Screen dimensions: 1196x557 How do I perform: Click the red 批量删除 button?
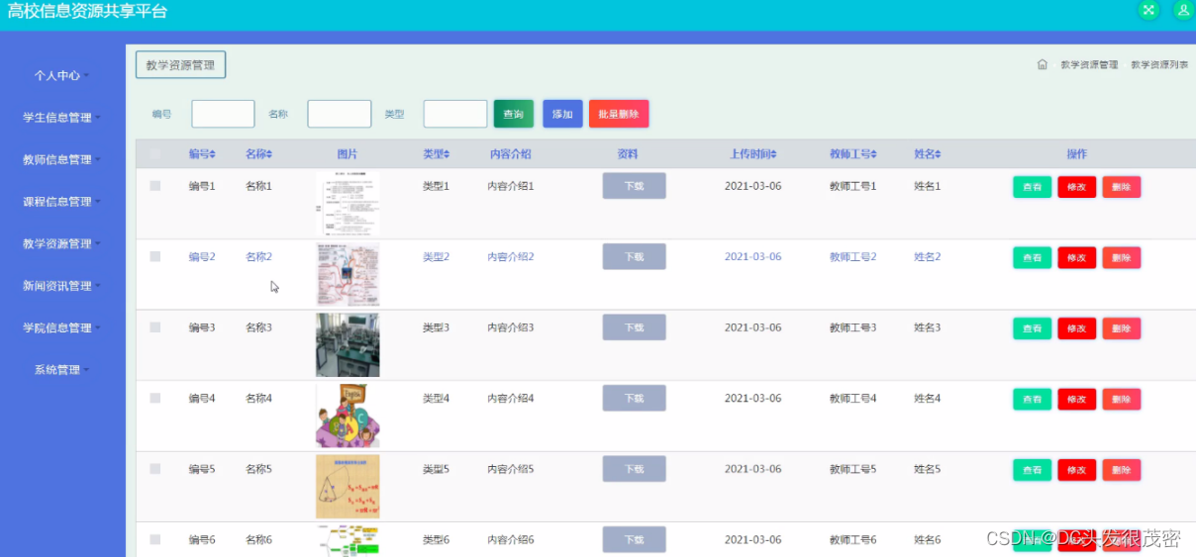[619, 114]
